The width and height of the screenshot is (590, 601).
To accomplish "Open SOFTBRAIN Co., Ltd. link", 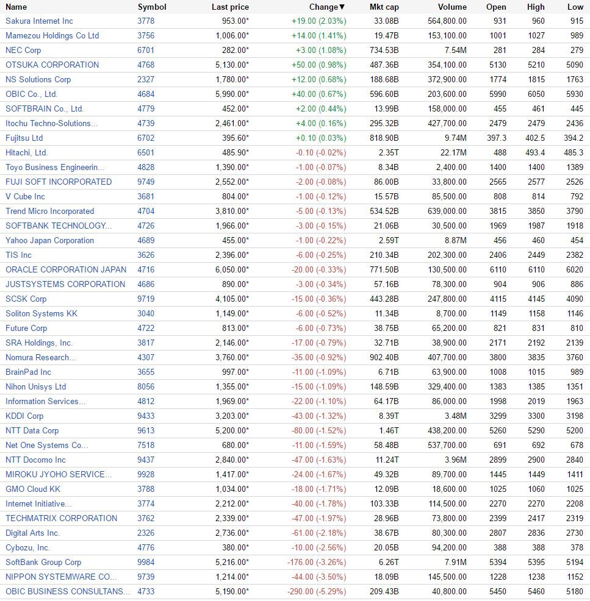I will [x=44, y=108].
